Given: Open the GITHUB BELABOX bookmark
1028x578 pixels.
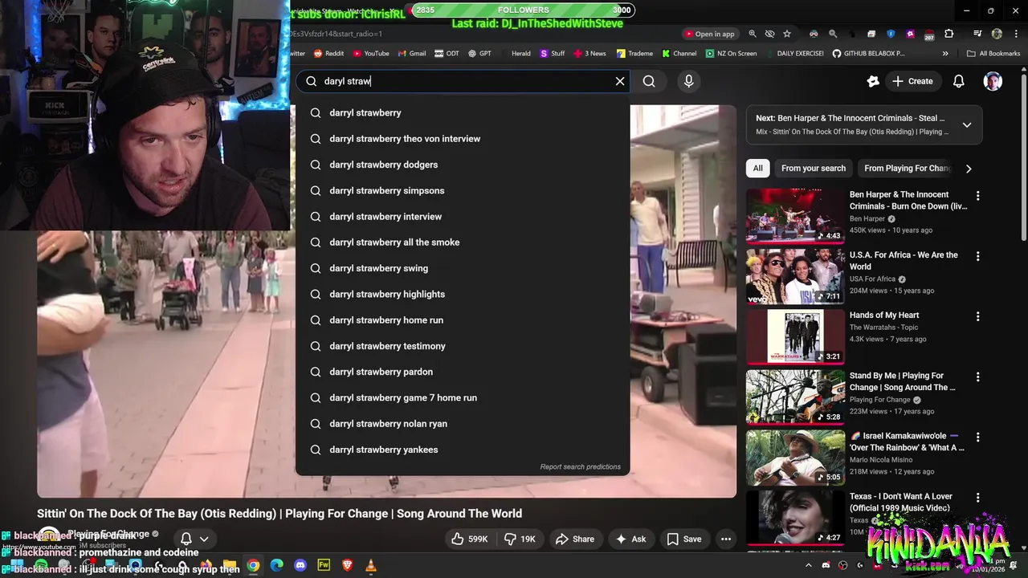Looking at the screenshot, I should point(868,54).
